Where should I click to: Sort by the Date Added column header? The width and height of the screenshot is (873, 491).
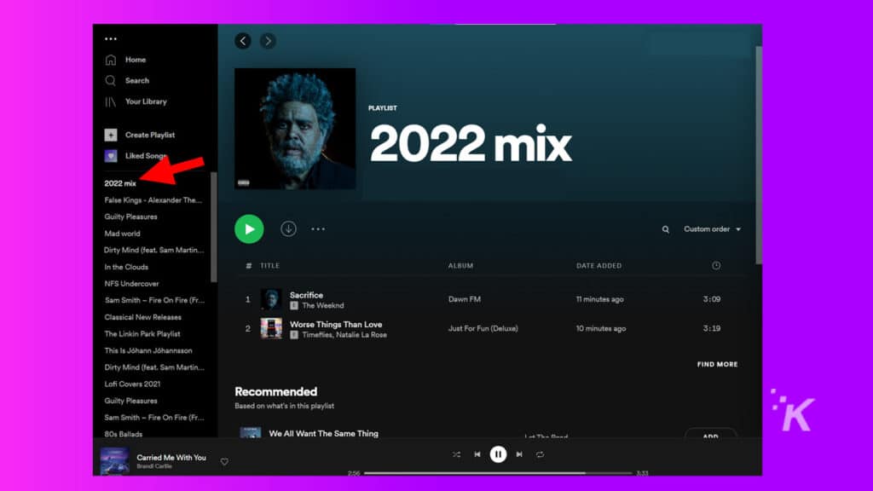pos(599,266)
